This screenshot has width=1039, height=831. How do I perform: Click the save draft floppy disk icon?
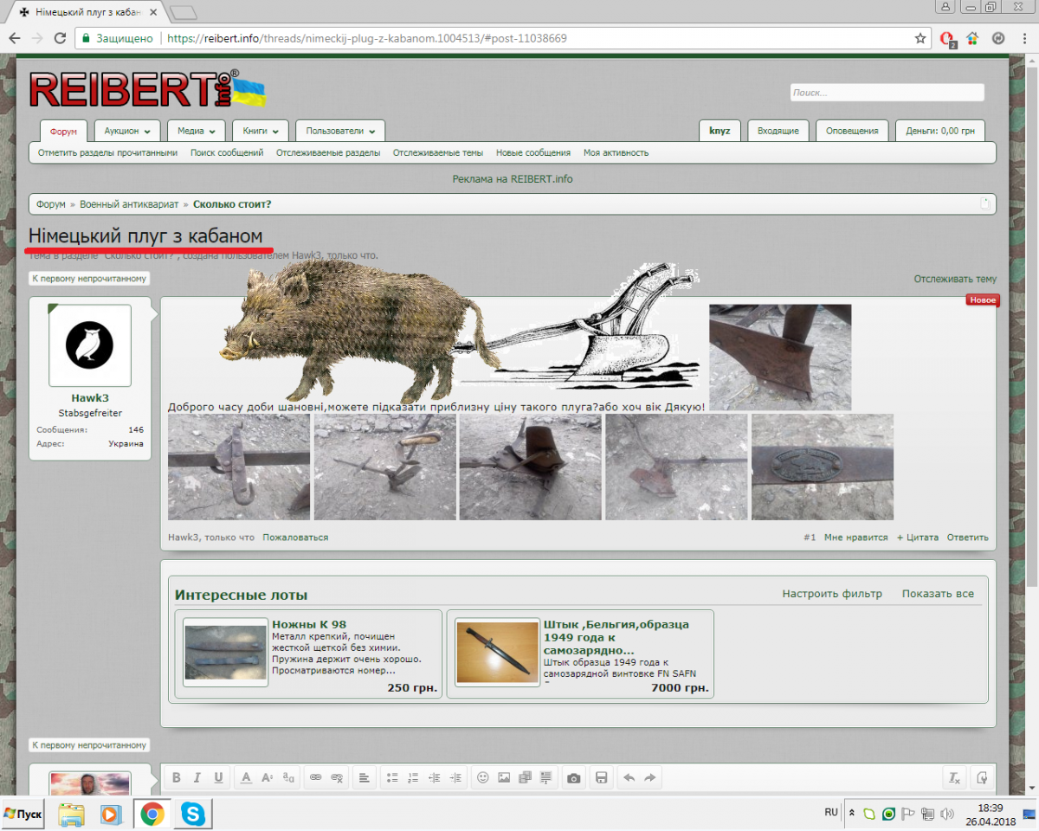[x=601, y=777]
